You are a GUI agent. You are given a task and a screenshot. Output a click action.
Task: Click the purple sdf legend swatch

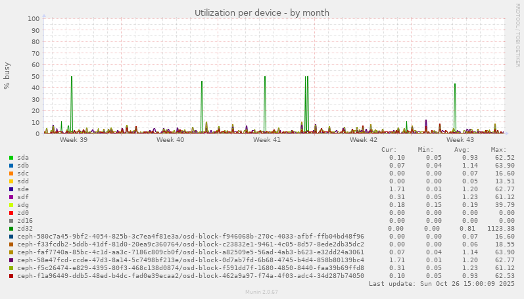click(11, 197)
